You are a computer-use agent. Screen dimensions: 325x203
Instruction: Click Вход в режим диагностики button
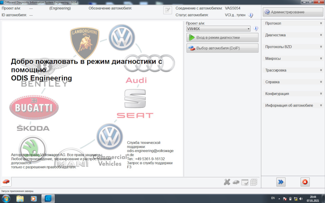pyautogui.click(x=222, y=38)
